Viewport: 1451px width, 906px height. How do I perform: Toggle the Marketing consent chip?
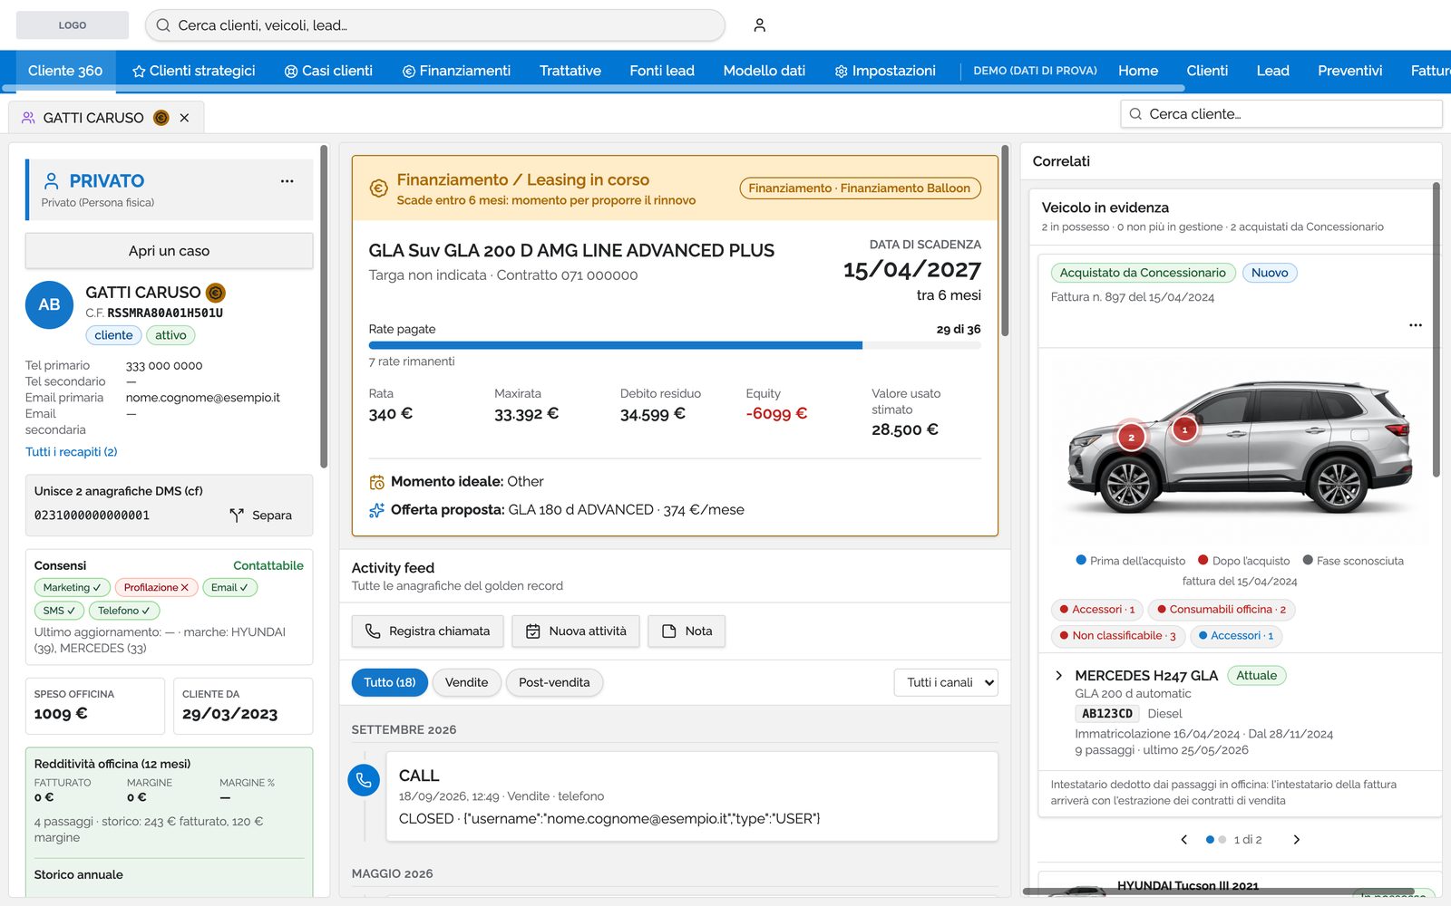pyautogui.click(x=73, y=587)
